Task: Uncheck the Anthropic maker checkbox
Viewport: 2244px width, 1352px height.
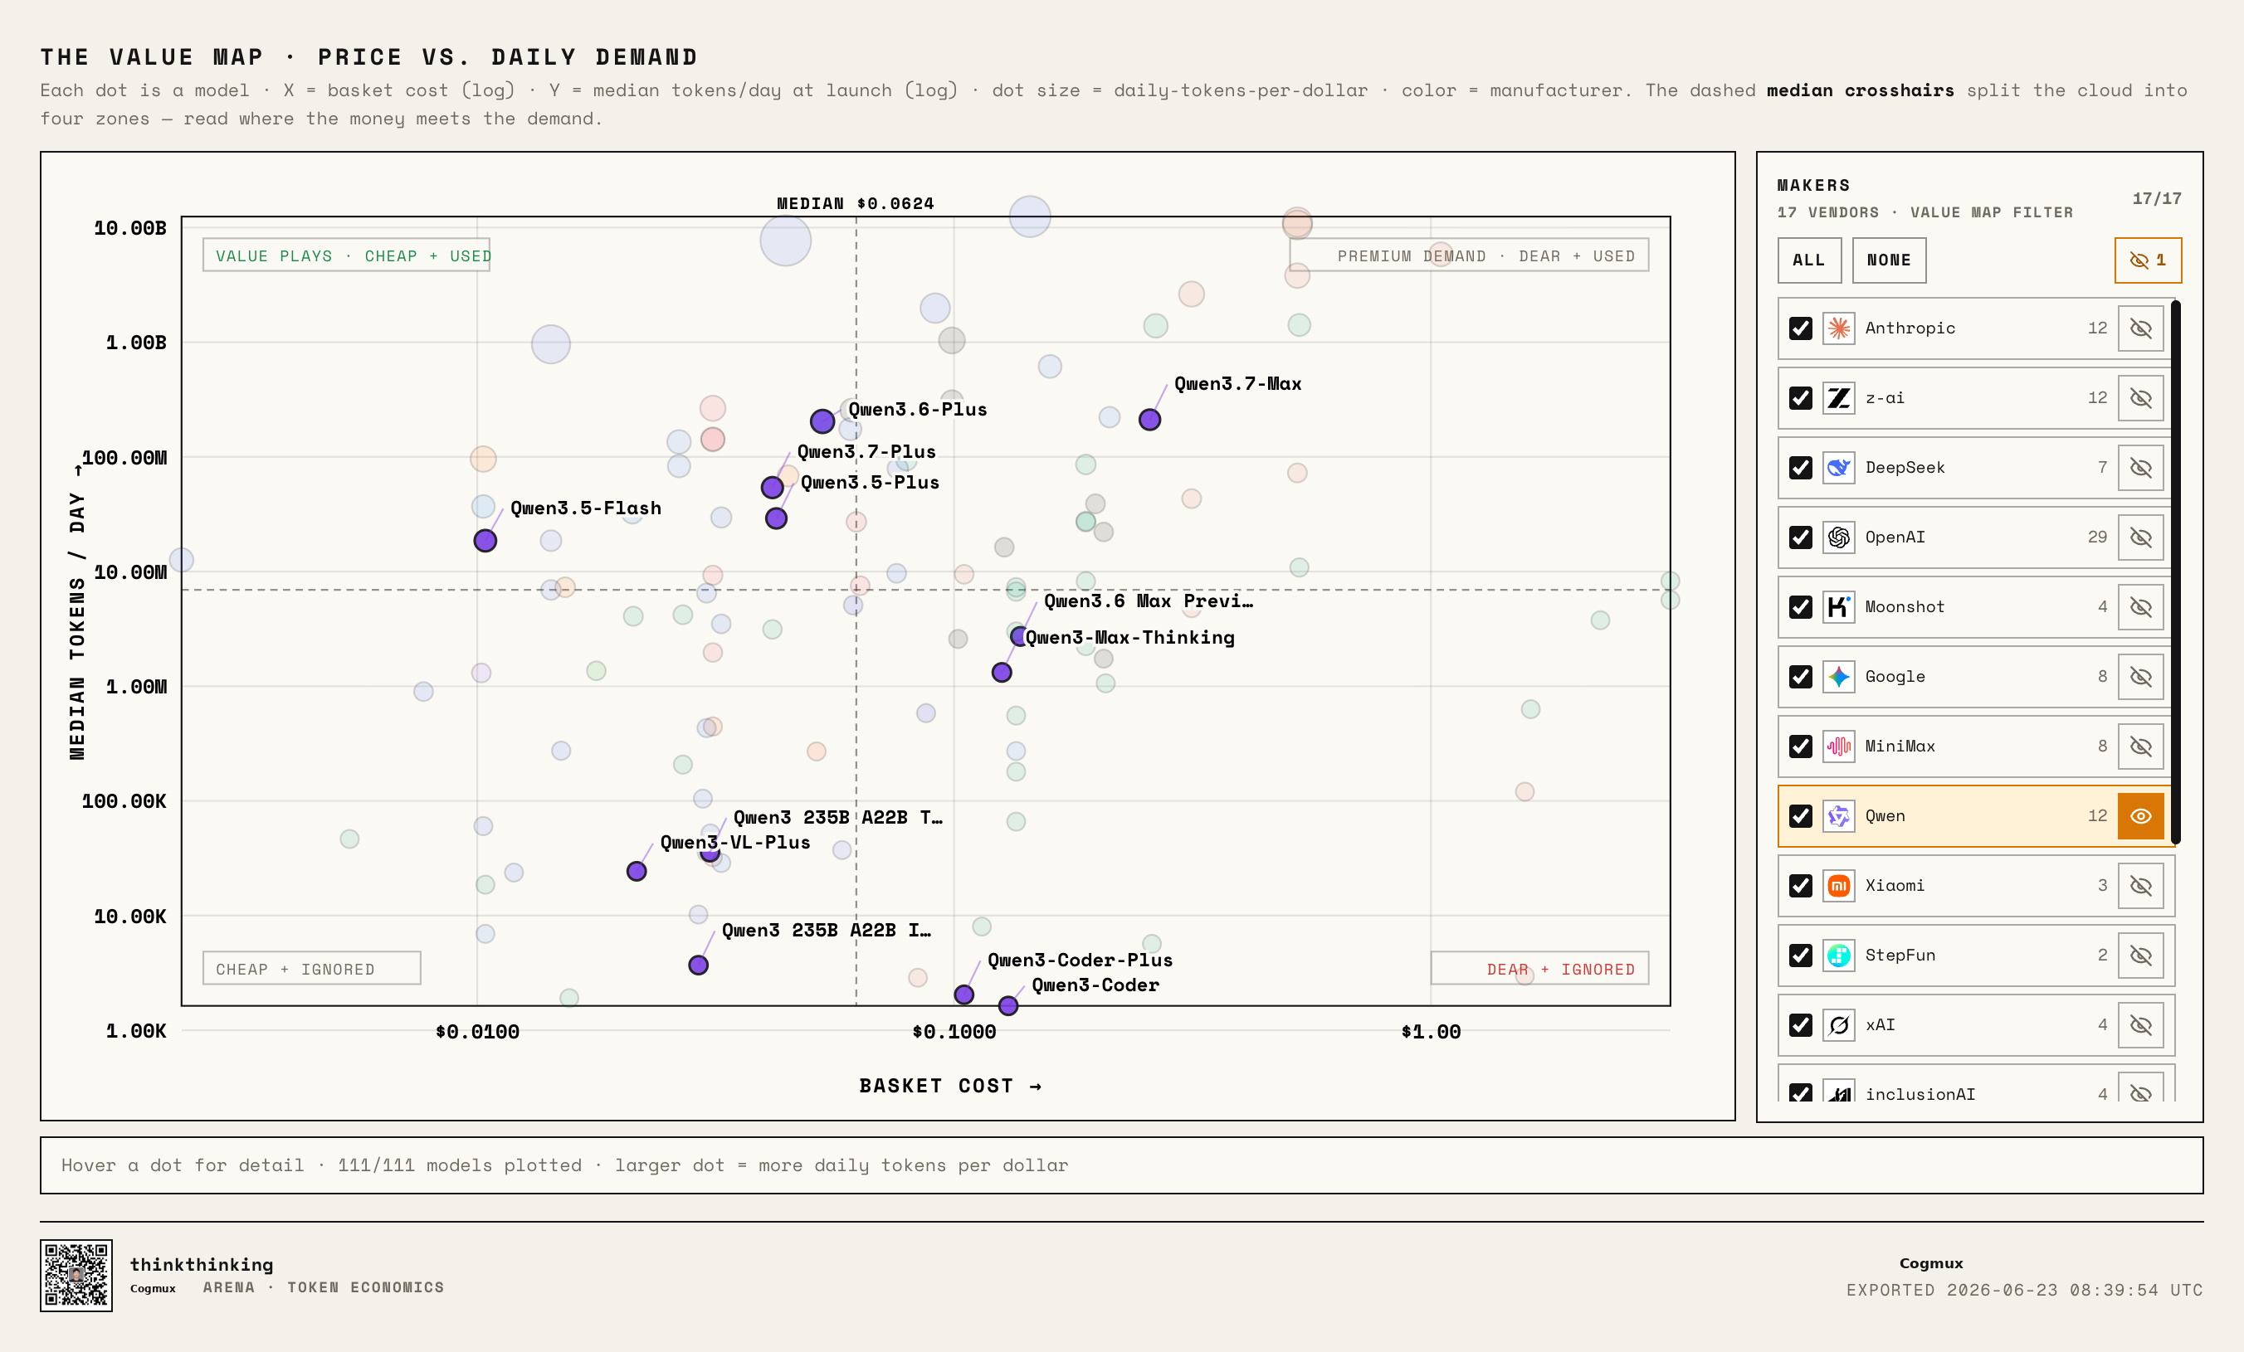Action: (x=1801, y=328)
